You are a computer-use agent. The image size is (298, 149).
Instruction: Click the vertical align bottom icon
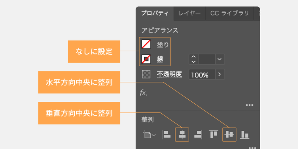[x=245, y=135]
